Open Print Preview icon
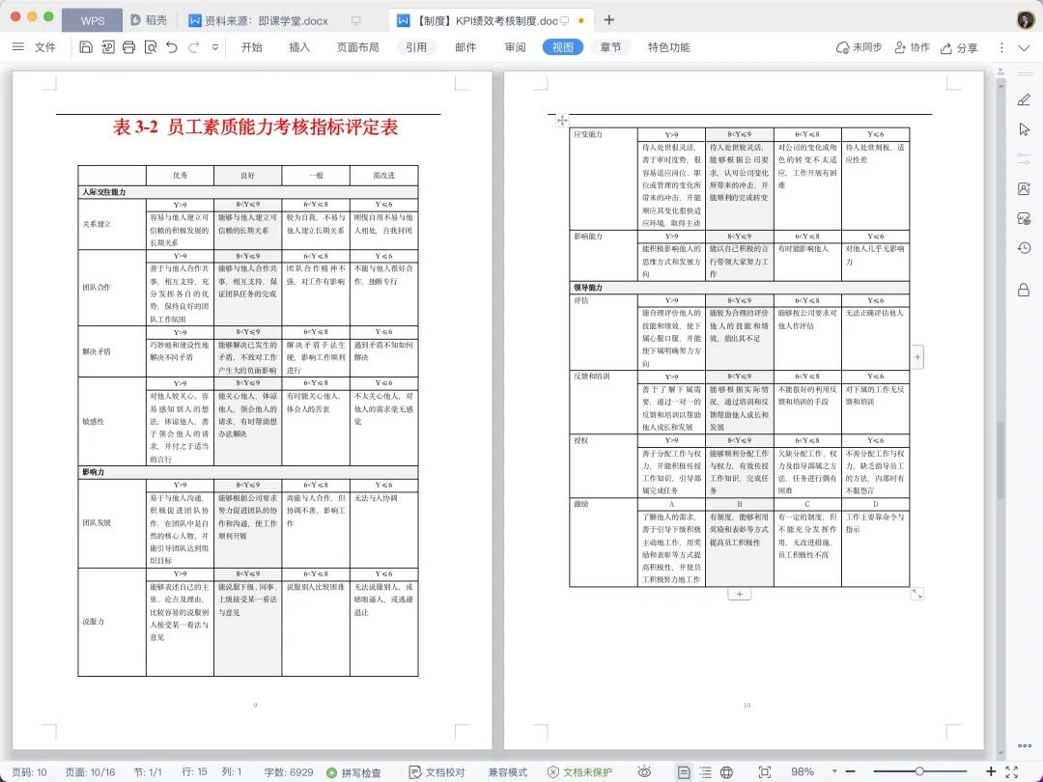Screen dimensions: 1043x782 [151, 47]
